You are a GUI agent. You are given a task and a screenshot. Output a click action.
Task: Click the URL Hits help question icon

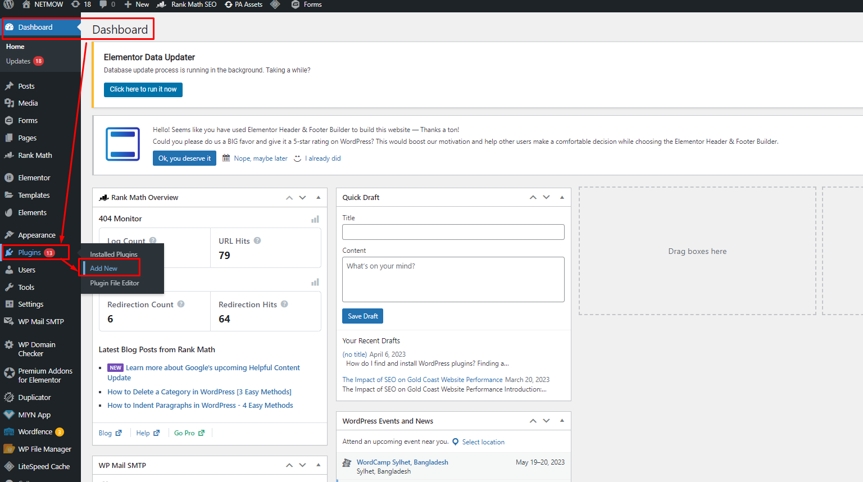(x=257, y=240)
